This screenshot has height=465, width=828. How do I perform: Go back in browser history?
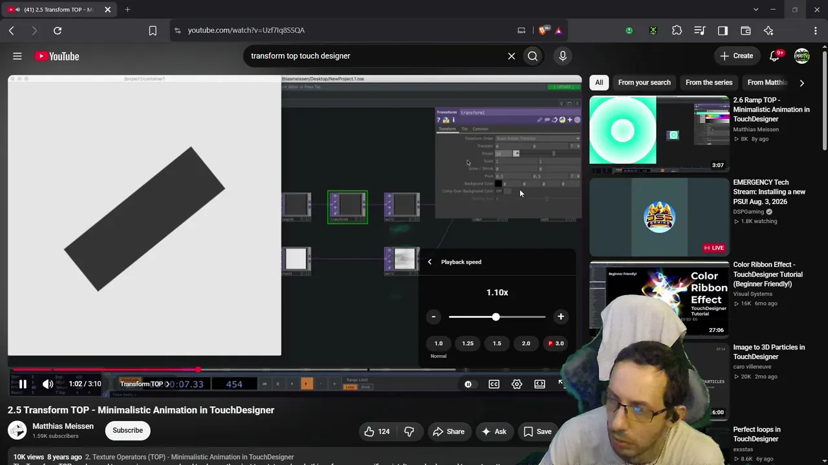[12, 30]
